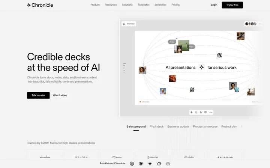Click the SEPHORA logo
Image resolution: width=270 pixels, height=168 pixels.
pyautogui.click(x=81, y=158)
